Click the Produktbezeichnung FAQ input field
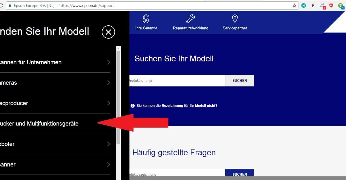Screen dimensions: 346x180 177,173
